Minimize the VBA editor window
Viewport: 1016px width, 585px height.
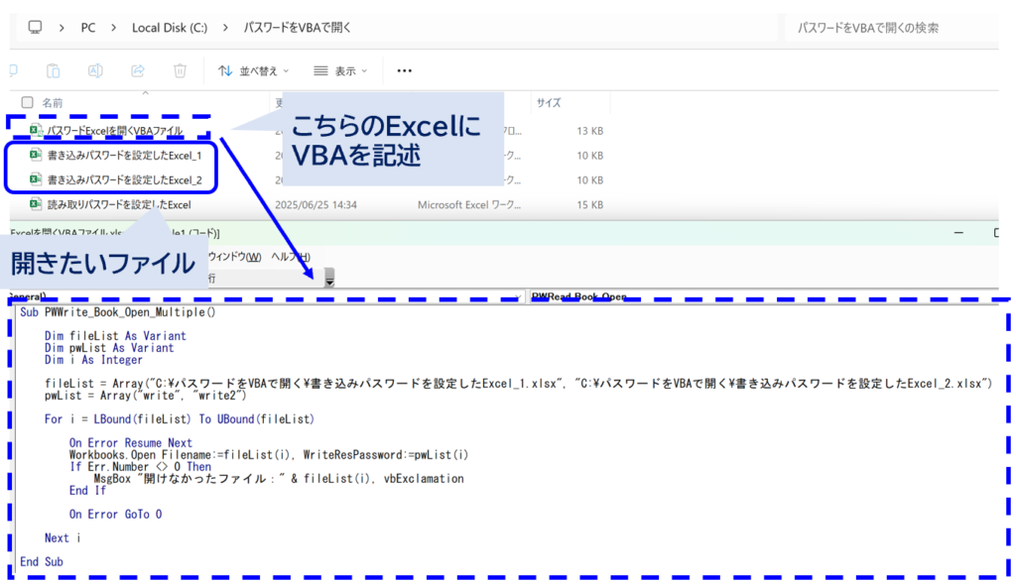(x=958, y=233)
